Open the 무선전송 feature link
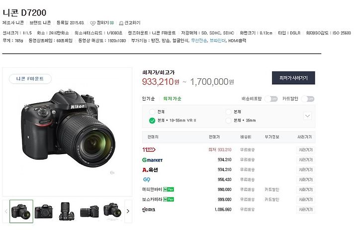 (199, 41)
